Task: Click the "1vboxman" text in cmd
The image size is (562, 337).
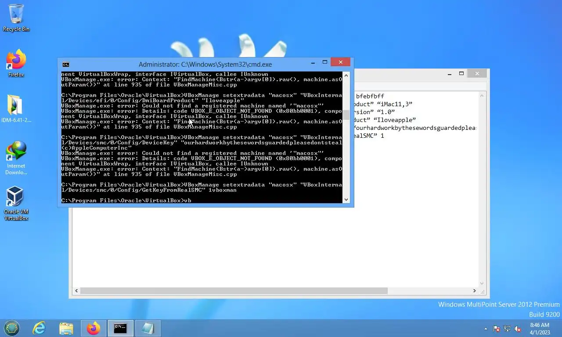Action: 223,190
